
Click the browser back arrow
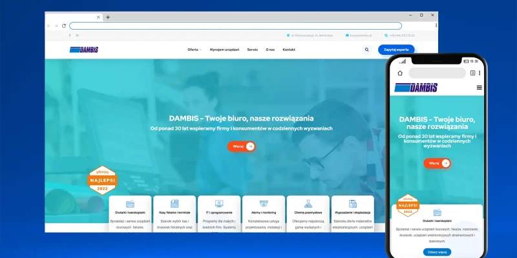click(x=49, y=26)
